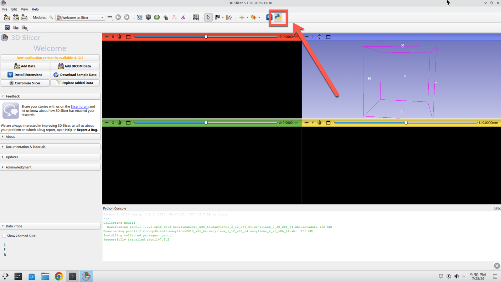The width and height of the screenshot is (501, 282).
Task: Open the Modules selector combo box
Action: click(80, 18)
